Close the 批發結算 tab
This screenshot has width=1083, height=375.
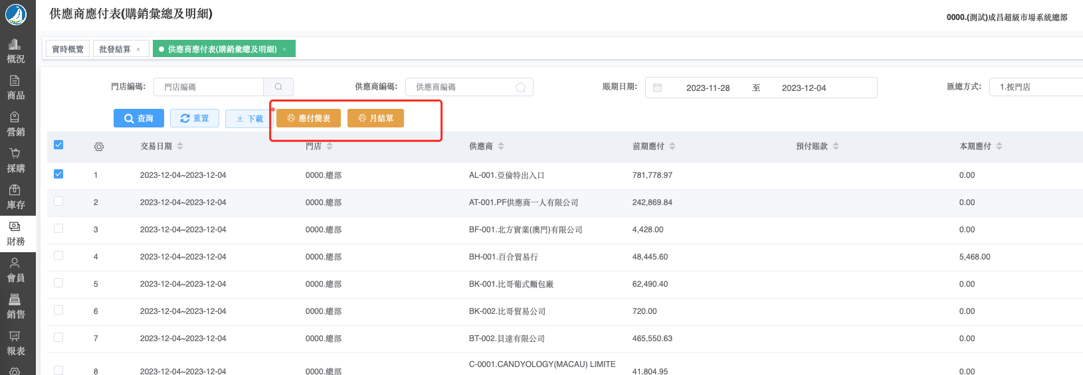(138, 49)
